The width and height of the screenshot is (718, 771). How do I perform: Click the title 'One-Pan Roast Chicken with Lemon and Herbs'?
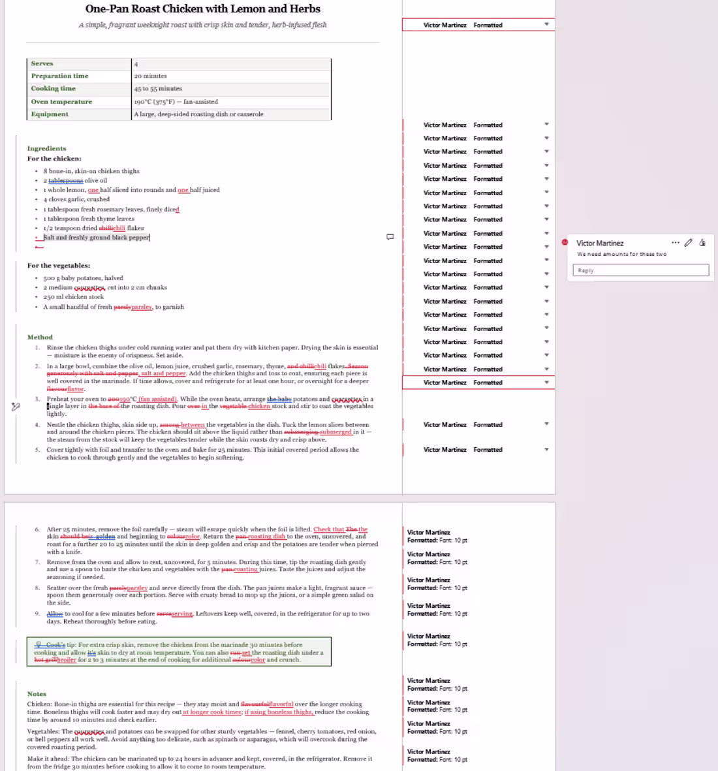202,9
